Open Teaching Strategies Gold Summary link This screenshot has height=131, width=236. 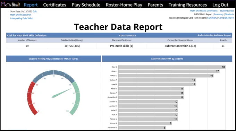pos(212,18)
